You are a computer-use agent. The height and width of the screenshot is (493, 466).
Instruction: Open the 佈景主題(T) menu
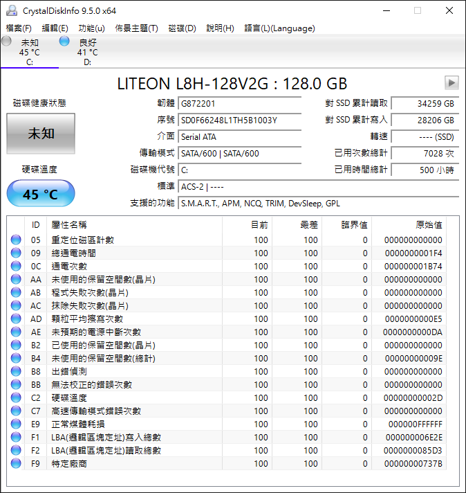136,28
